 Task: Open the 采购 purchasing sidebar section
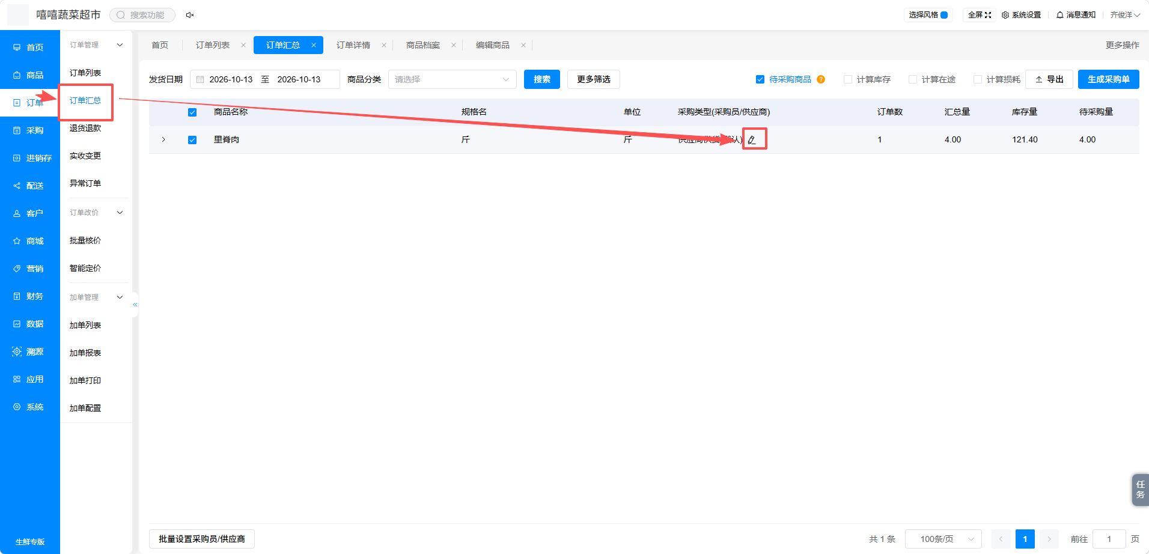click(29, 130)
